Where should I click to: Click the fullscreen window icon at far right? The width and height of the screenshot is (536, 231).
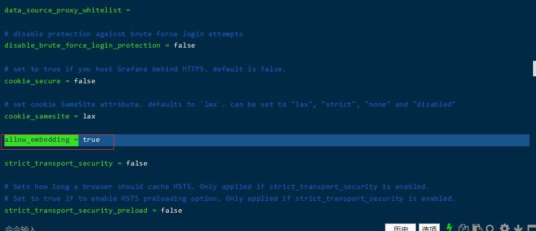coord(532,228)
